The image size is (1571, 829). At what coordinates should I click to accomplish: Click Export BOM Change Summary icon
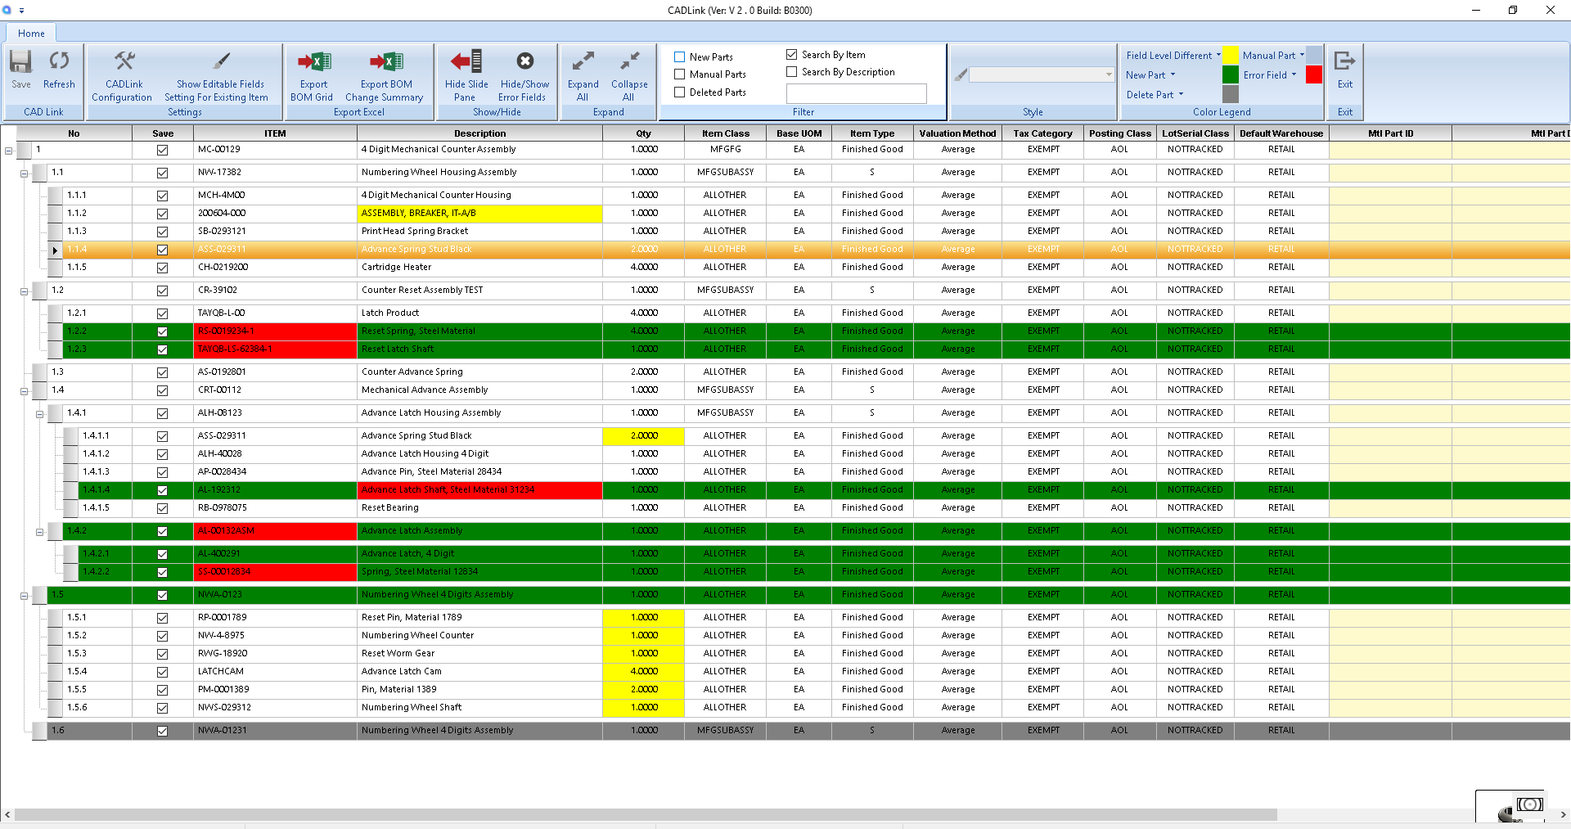pyautogui.click(x=385, y=62)
